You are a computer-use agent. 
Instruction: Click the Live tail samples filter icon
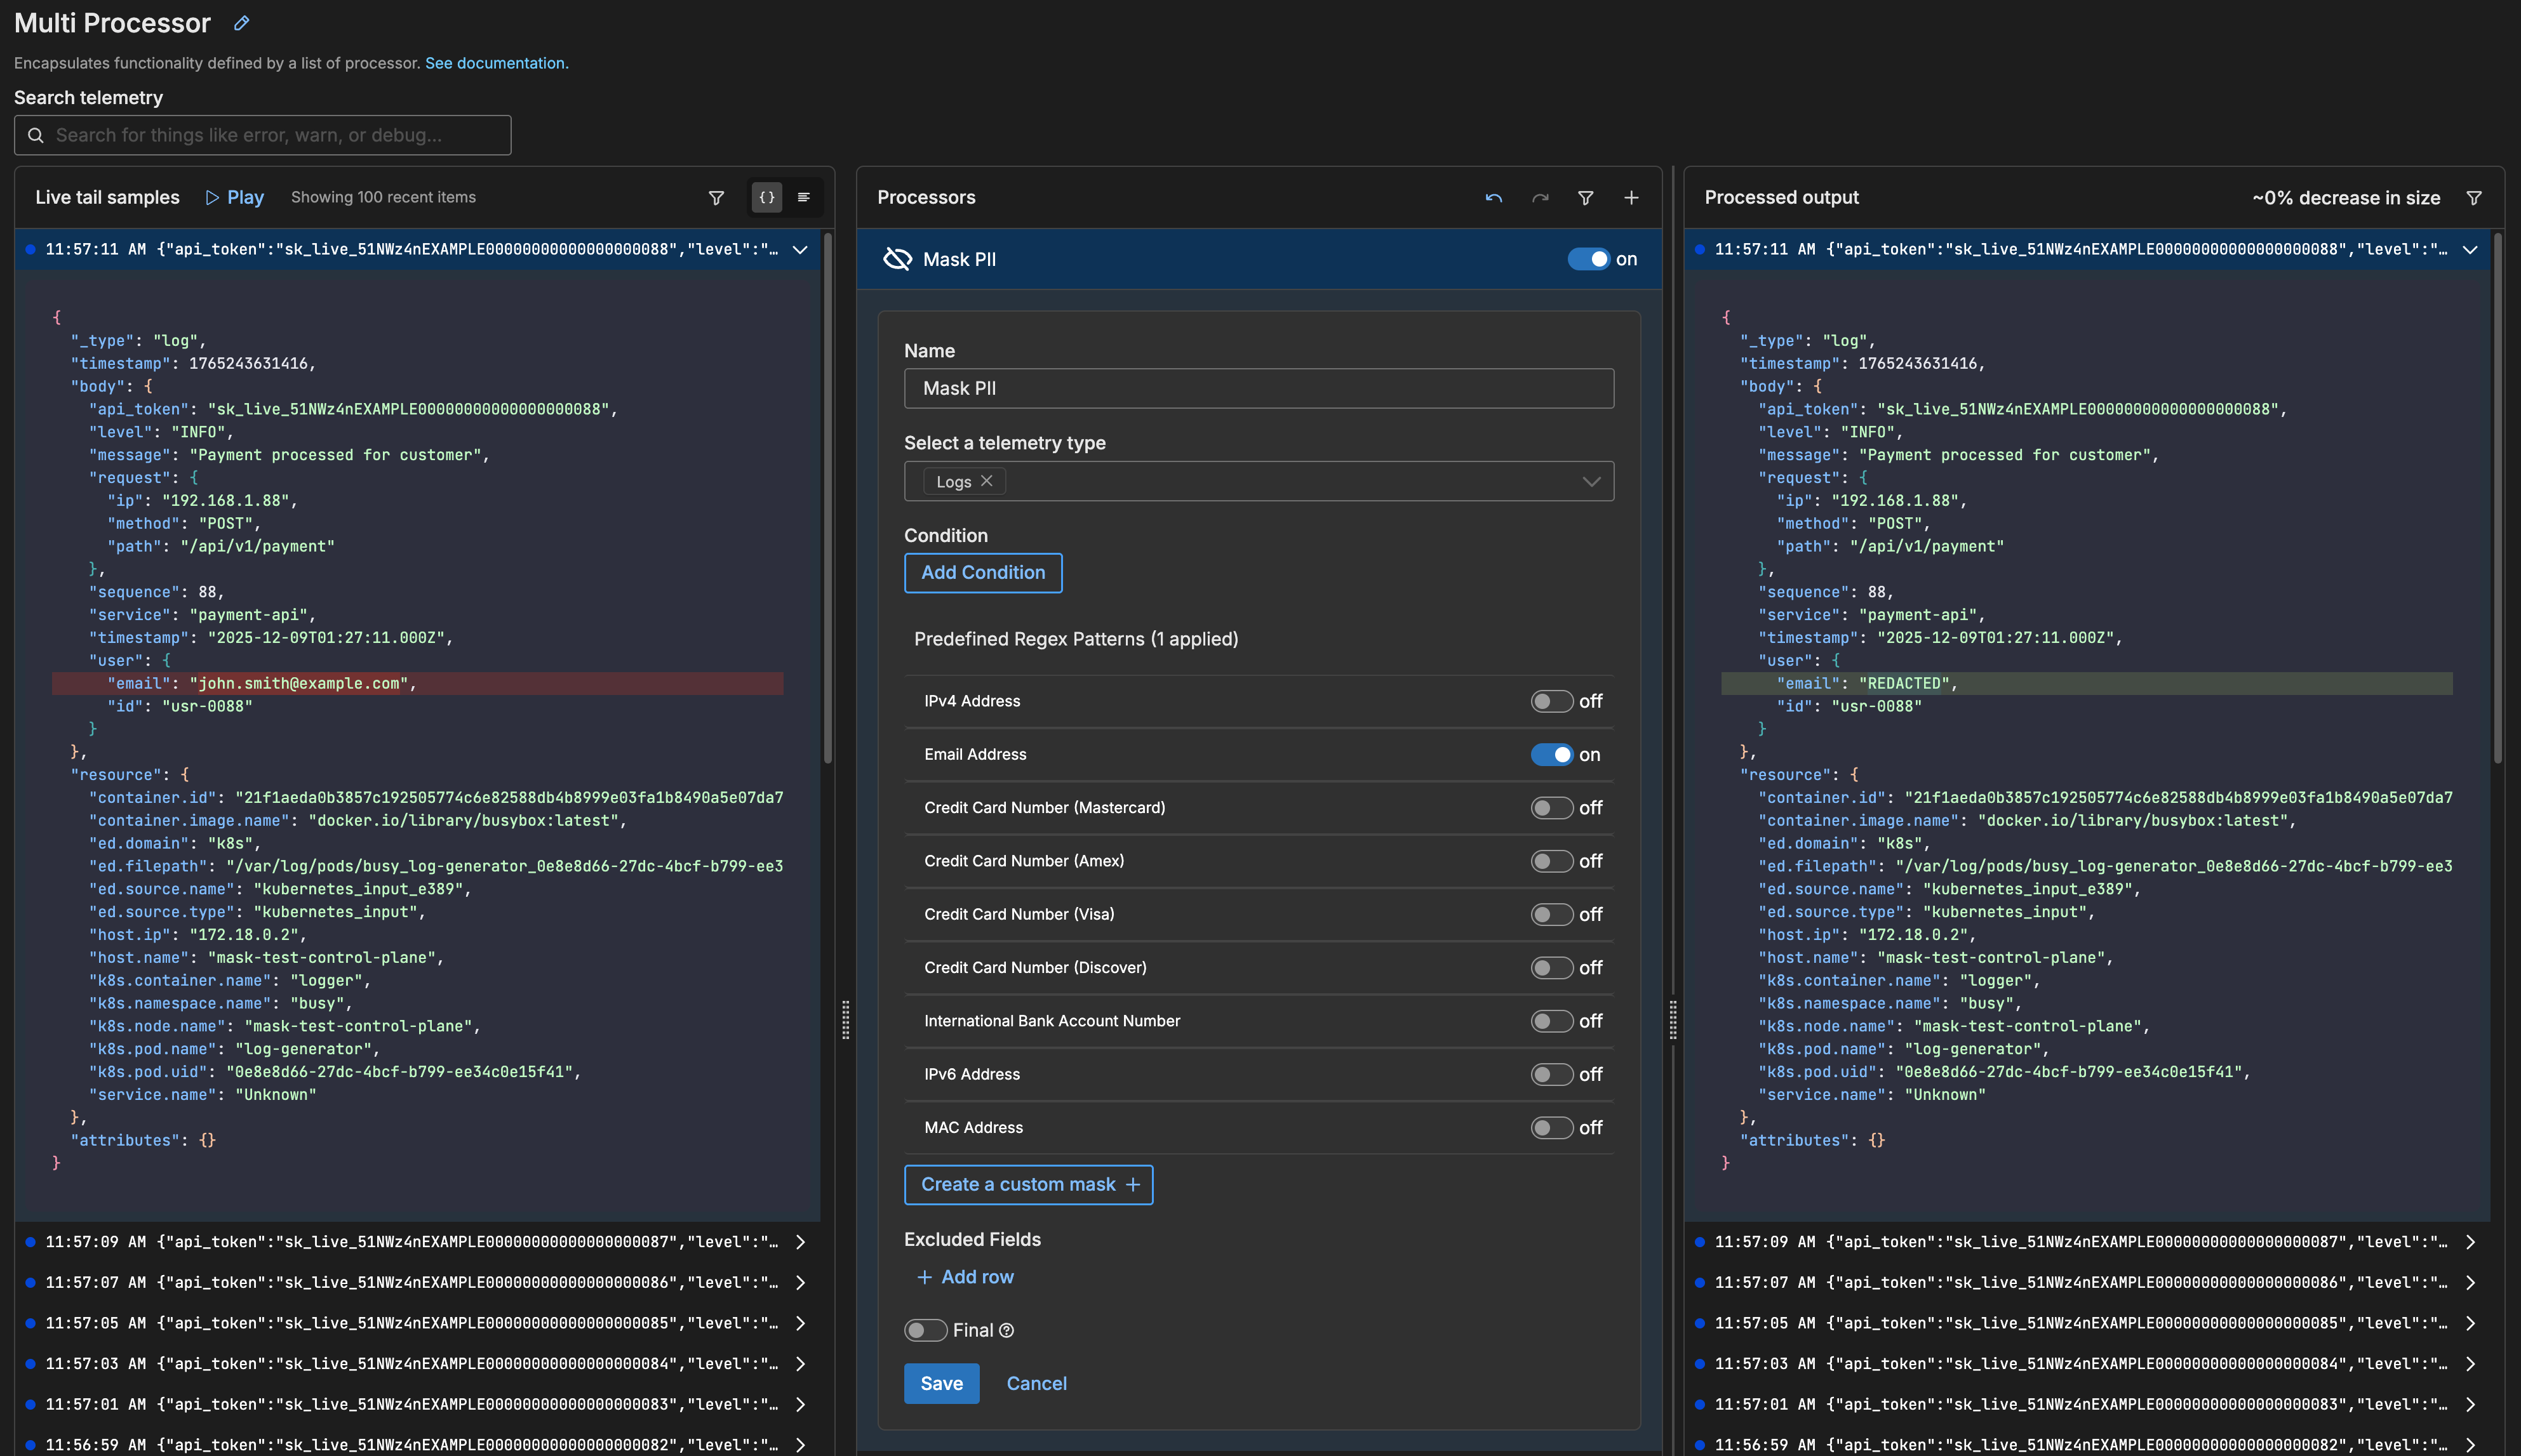click(716, 198)
